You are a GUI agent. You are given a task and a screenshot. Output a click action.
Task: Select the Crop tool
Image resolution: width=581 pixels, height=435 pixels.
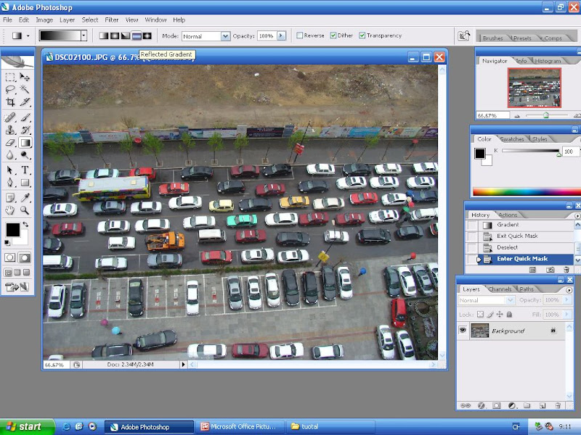12,101
